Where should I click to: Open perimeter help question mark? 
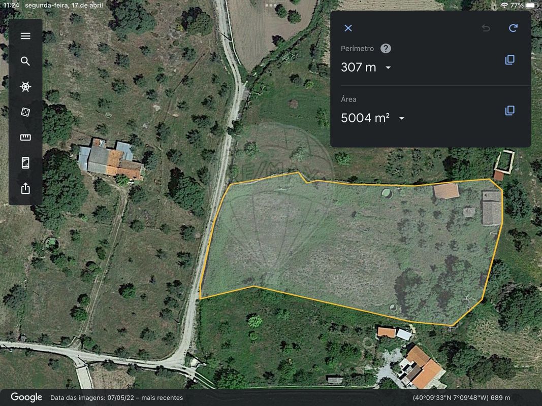click(x=386, y=49)
